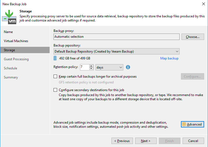This screenshot has width=208, height=147.
Task: Click the backup job VM wizard icon
Action: [x=9, y=17]
